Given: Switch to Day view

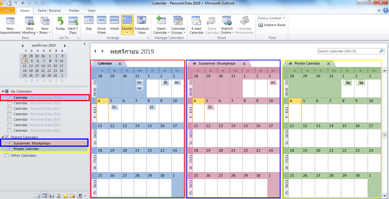Looking at the screenshot, I should (89, 24).
